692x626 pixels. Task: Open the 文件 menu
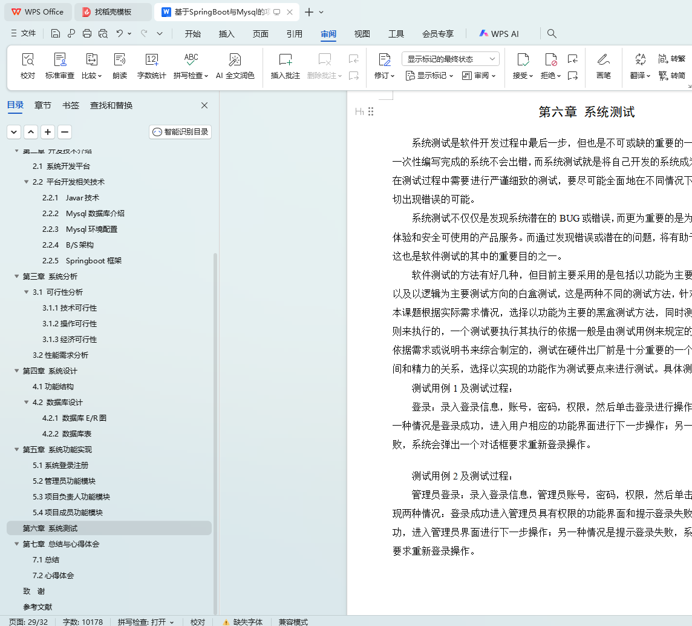tap(24, 33)
